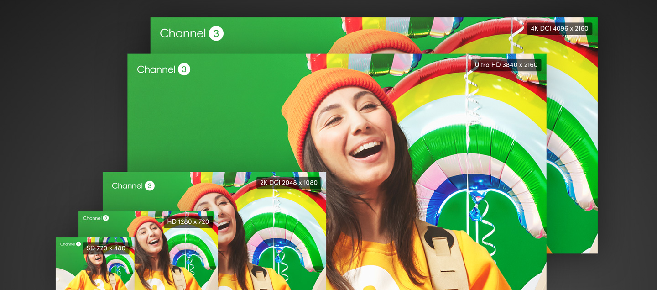Pick the SD 720 x 480 label
Image resolution: width=657 pixels, height=290 pixels.
coord(106,248)
